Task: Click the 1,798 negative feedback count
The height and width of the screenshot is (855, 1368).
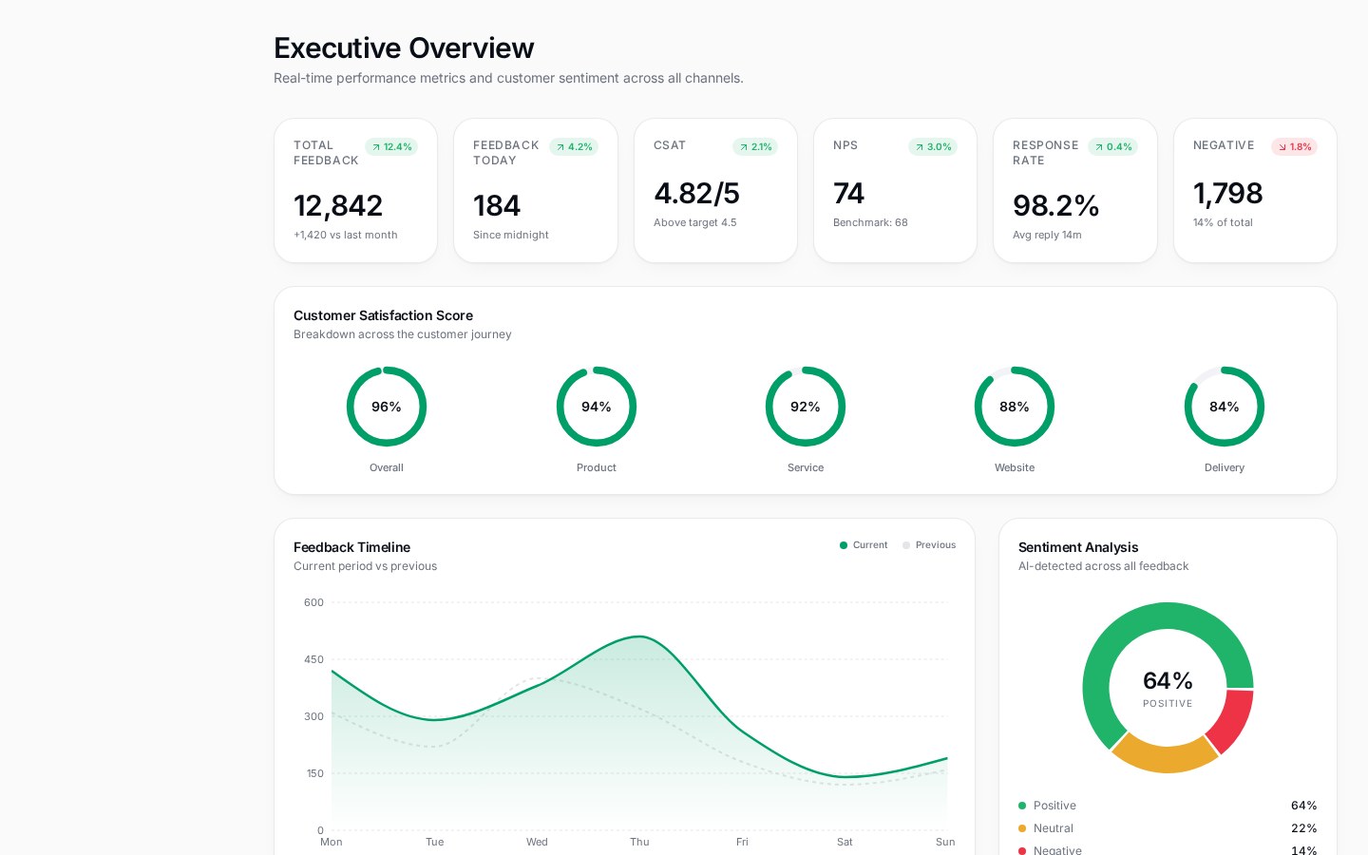Action: (1228, 193)
